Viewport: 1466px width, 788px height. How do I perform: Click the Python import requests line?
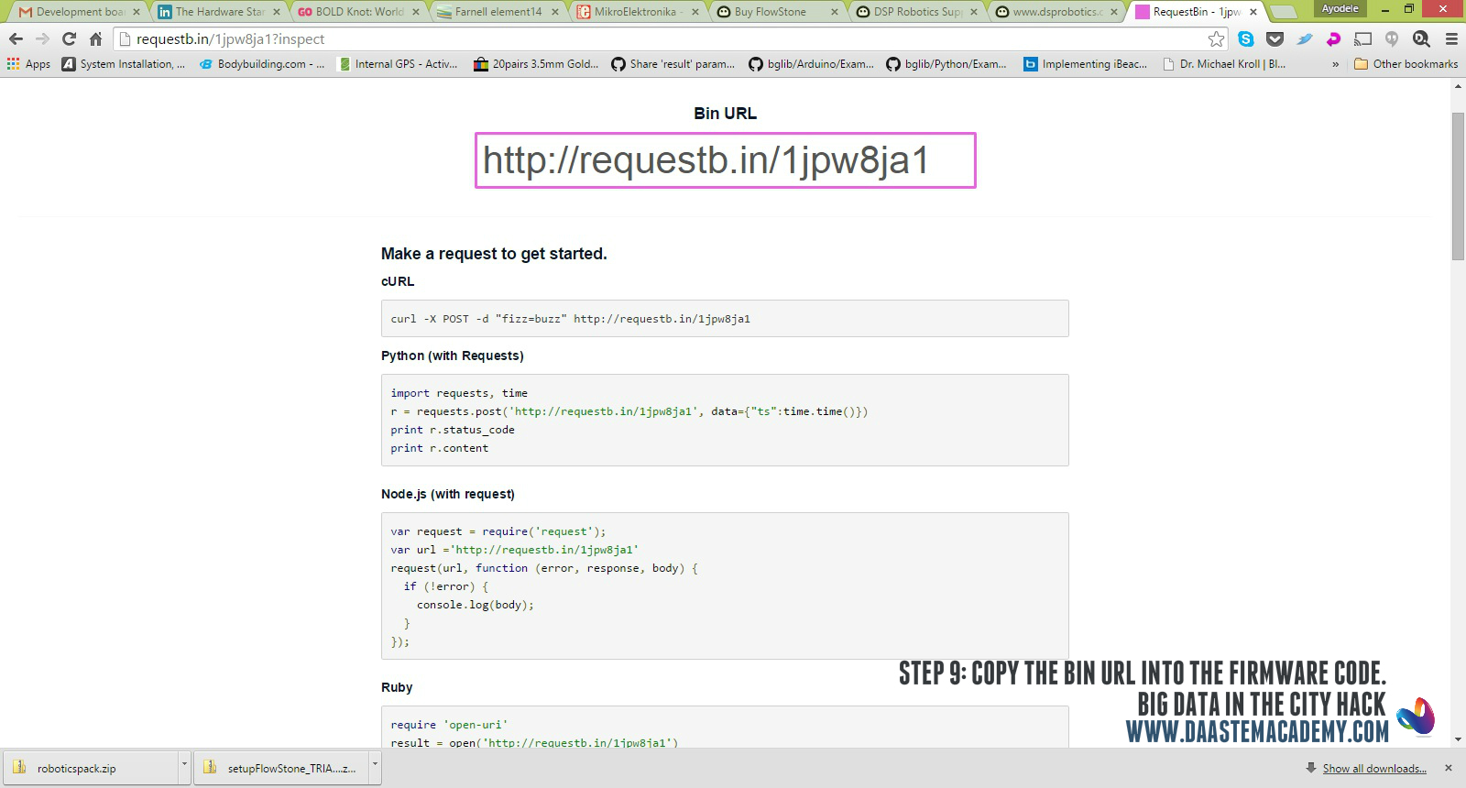(459, 393)
